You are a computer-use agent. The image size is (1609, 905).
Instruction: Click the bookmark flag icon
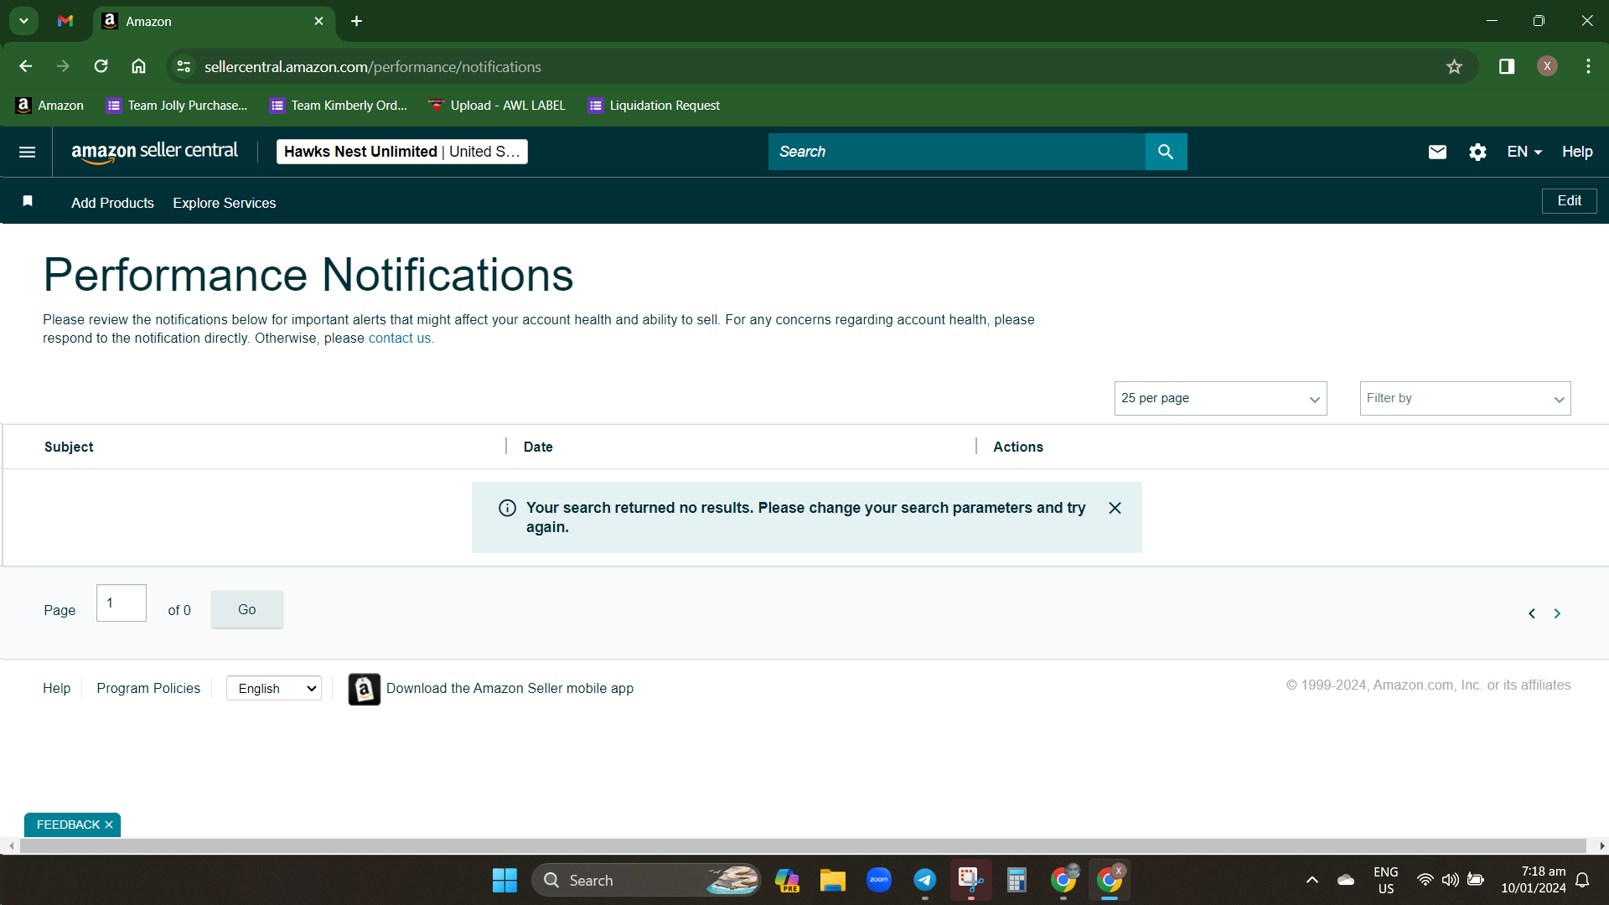pyautogui.click(x=28, y=201)
